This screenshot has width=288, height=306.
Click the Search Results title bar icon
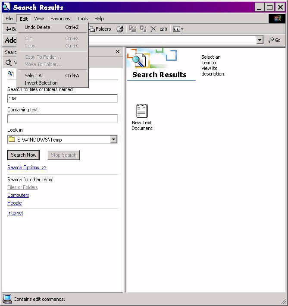(x=6, y=7)
